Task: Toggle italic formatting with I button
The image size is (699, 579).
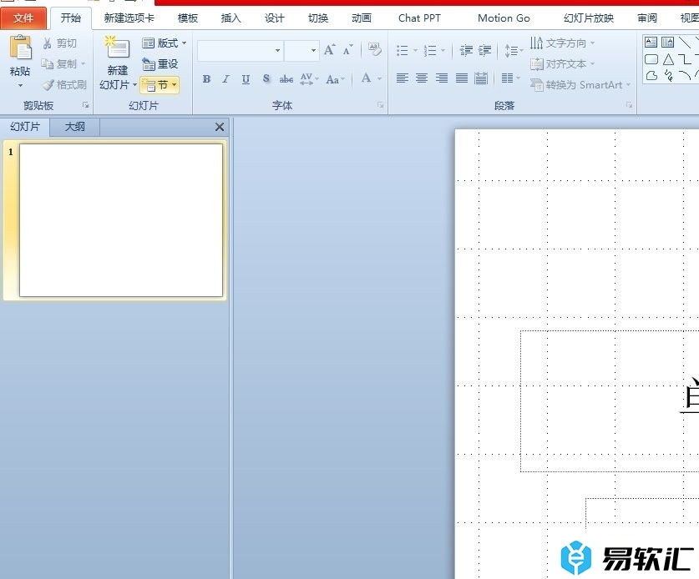Action: pyautogui.click(x=225, y=79)
